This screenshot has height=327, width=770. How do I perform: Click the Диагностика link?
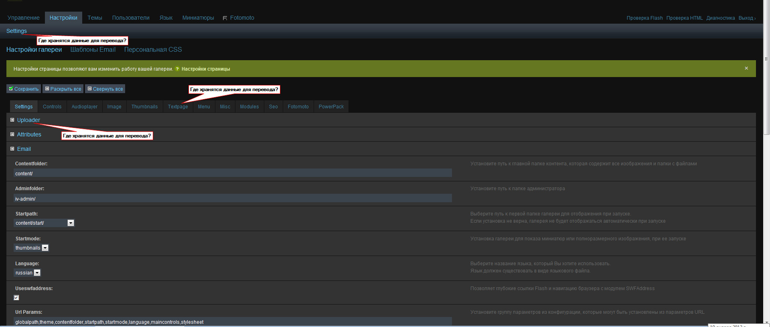(721, 18)
